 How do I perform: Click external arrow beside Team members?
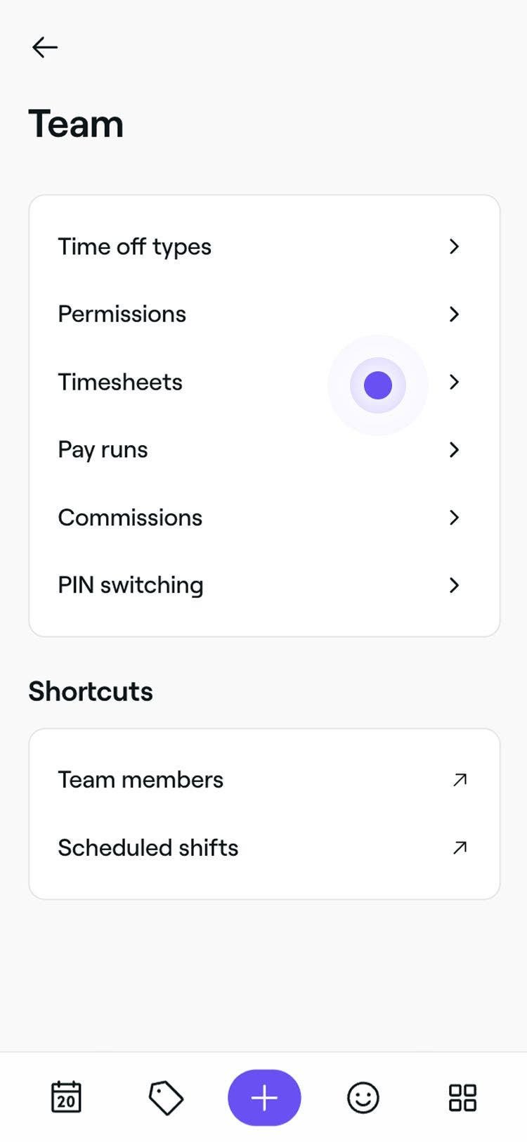[460, 779]
